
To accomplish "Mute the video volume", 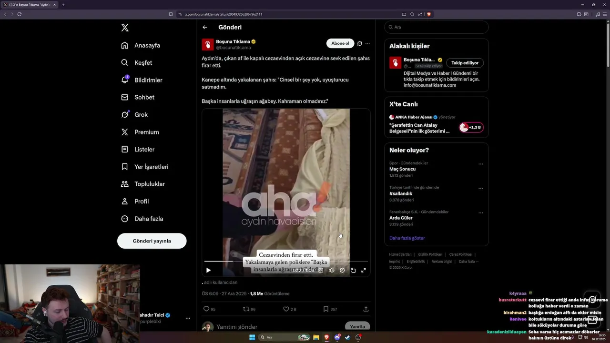I will click(332, 270).
